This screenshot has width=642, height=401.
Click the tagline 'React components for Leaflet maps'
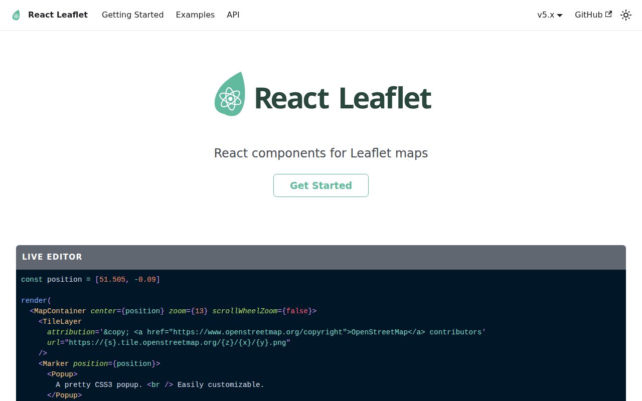tap(321, 153)
